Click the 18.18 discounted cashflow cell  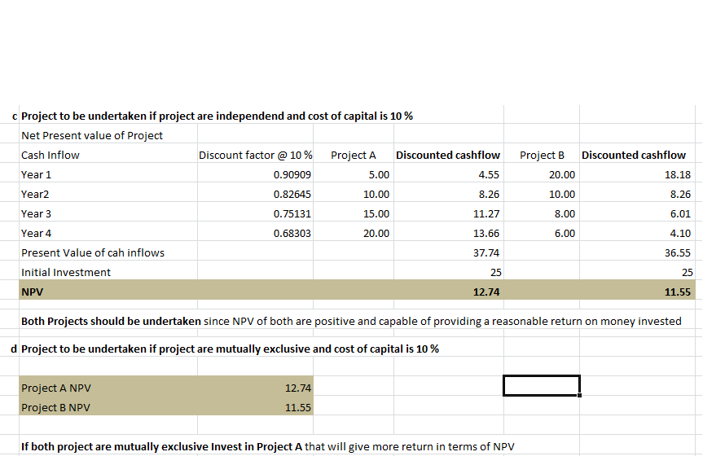[x=678, y=174]
